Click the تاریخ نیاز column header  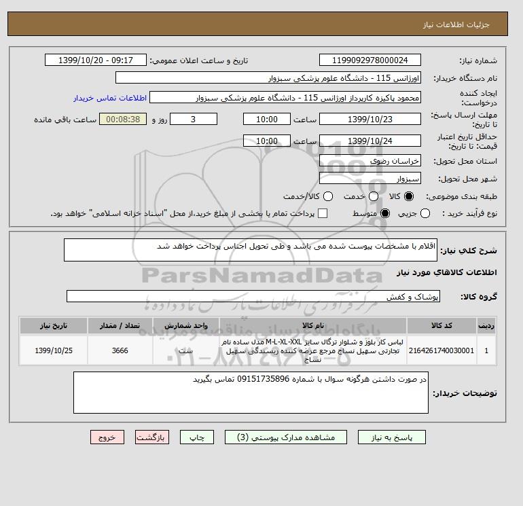pos(54,325)
